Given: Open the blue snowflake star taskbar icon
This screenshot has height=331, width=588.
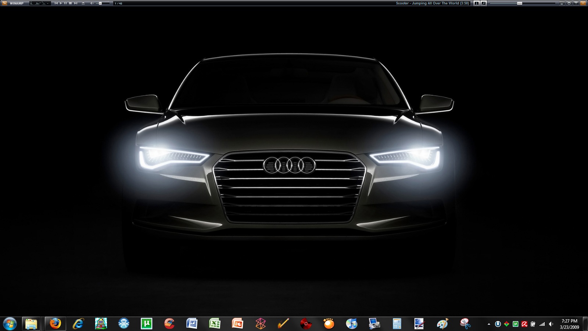Looking at the screenshot, I should coord(123,324).
